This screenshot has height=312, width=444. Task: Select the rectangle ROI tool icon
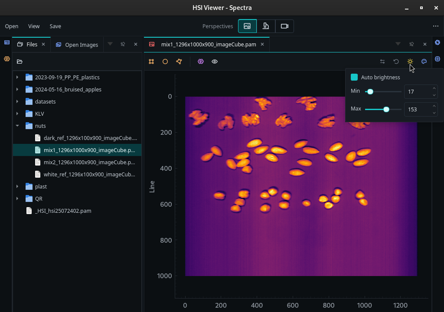pos(151,62)
